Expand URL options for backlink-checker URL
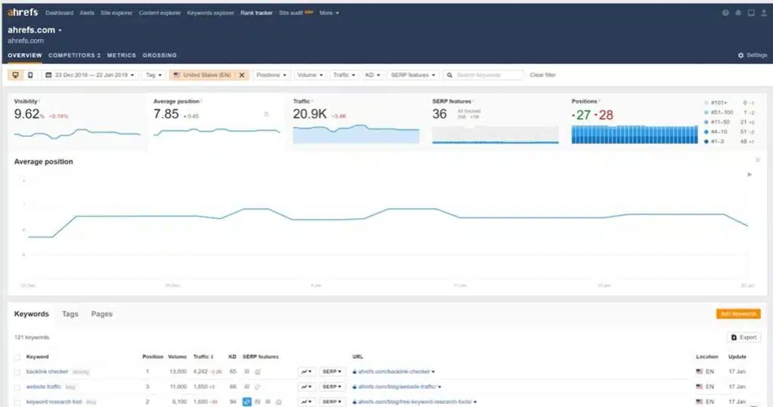The image size is (773, 407). pos(433,372)
